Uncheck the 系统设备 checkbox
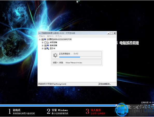This screenshot has height=117, width=154. point(45,46)
